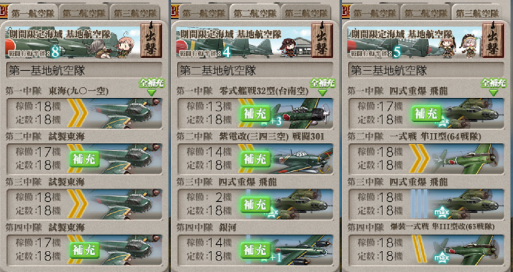The image size is (513, 272).
Task: Select the 銀河 bomber aircraft image
Action: pyautogui.click(x=301, y=250)
